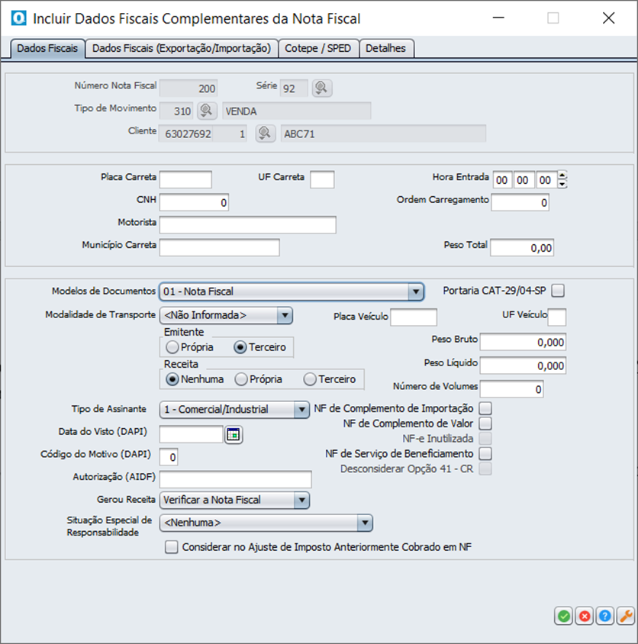Click the search icon next to Série
The image size is (638, 644).
click(322, 89)
